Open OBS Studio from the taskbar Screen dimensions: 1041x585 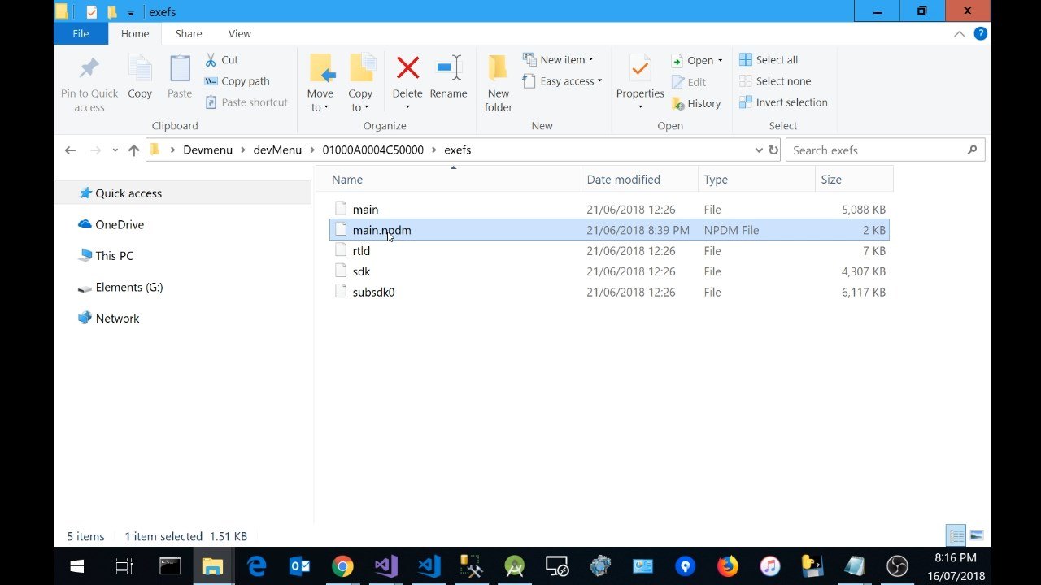pyautogui.click(x=897, y=565)
